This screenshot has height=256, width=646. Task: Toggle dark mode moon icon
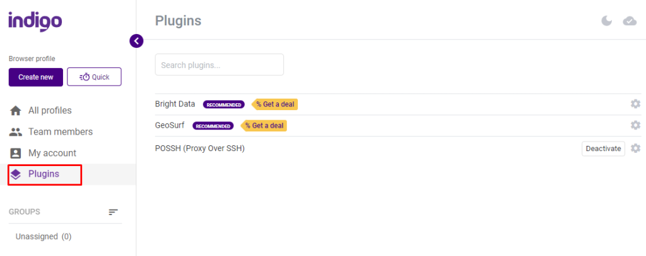(606, 21)
